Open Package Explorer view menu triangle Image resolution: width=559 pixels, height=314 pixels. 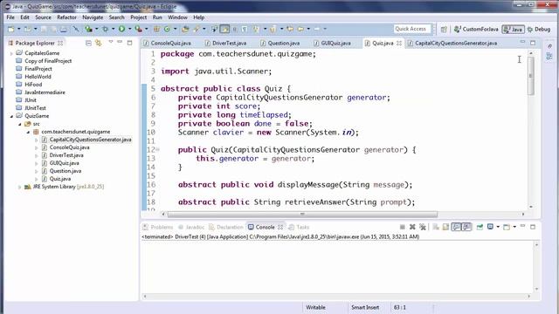coord(111,42)
